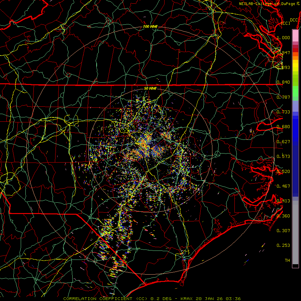Screen dimensions: 301x301
Task: Click the 0.787 legend value
Action: (283, 97)
